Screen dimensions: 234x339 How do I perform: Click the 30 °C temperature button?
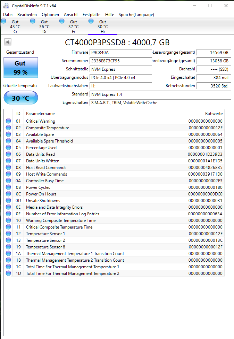point(21,98)
